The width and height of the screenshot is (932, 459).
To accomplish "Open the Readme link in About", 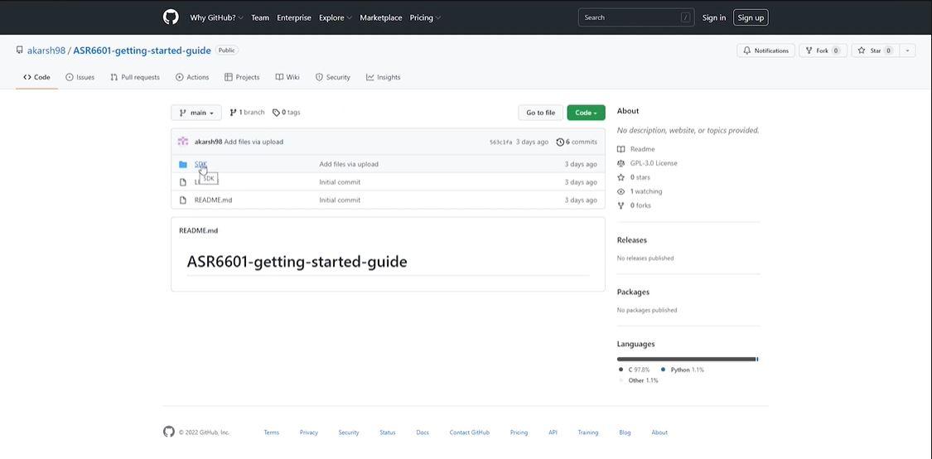I will point(636,149).
